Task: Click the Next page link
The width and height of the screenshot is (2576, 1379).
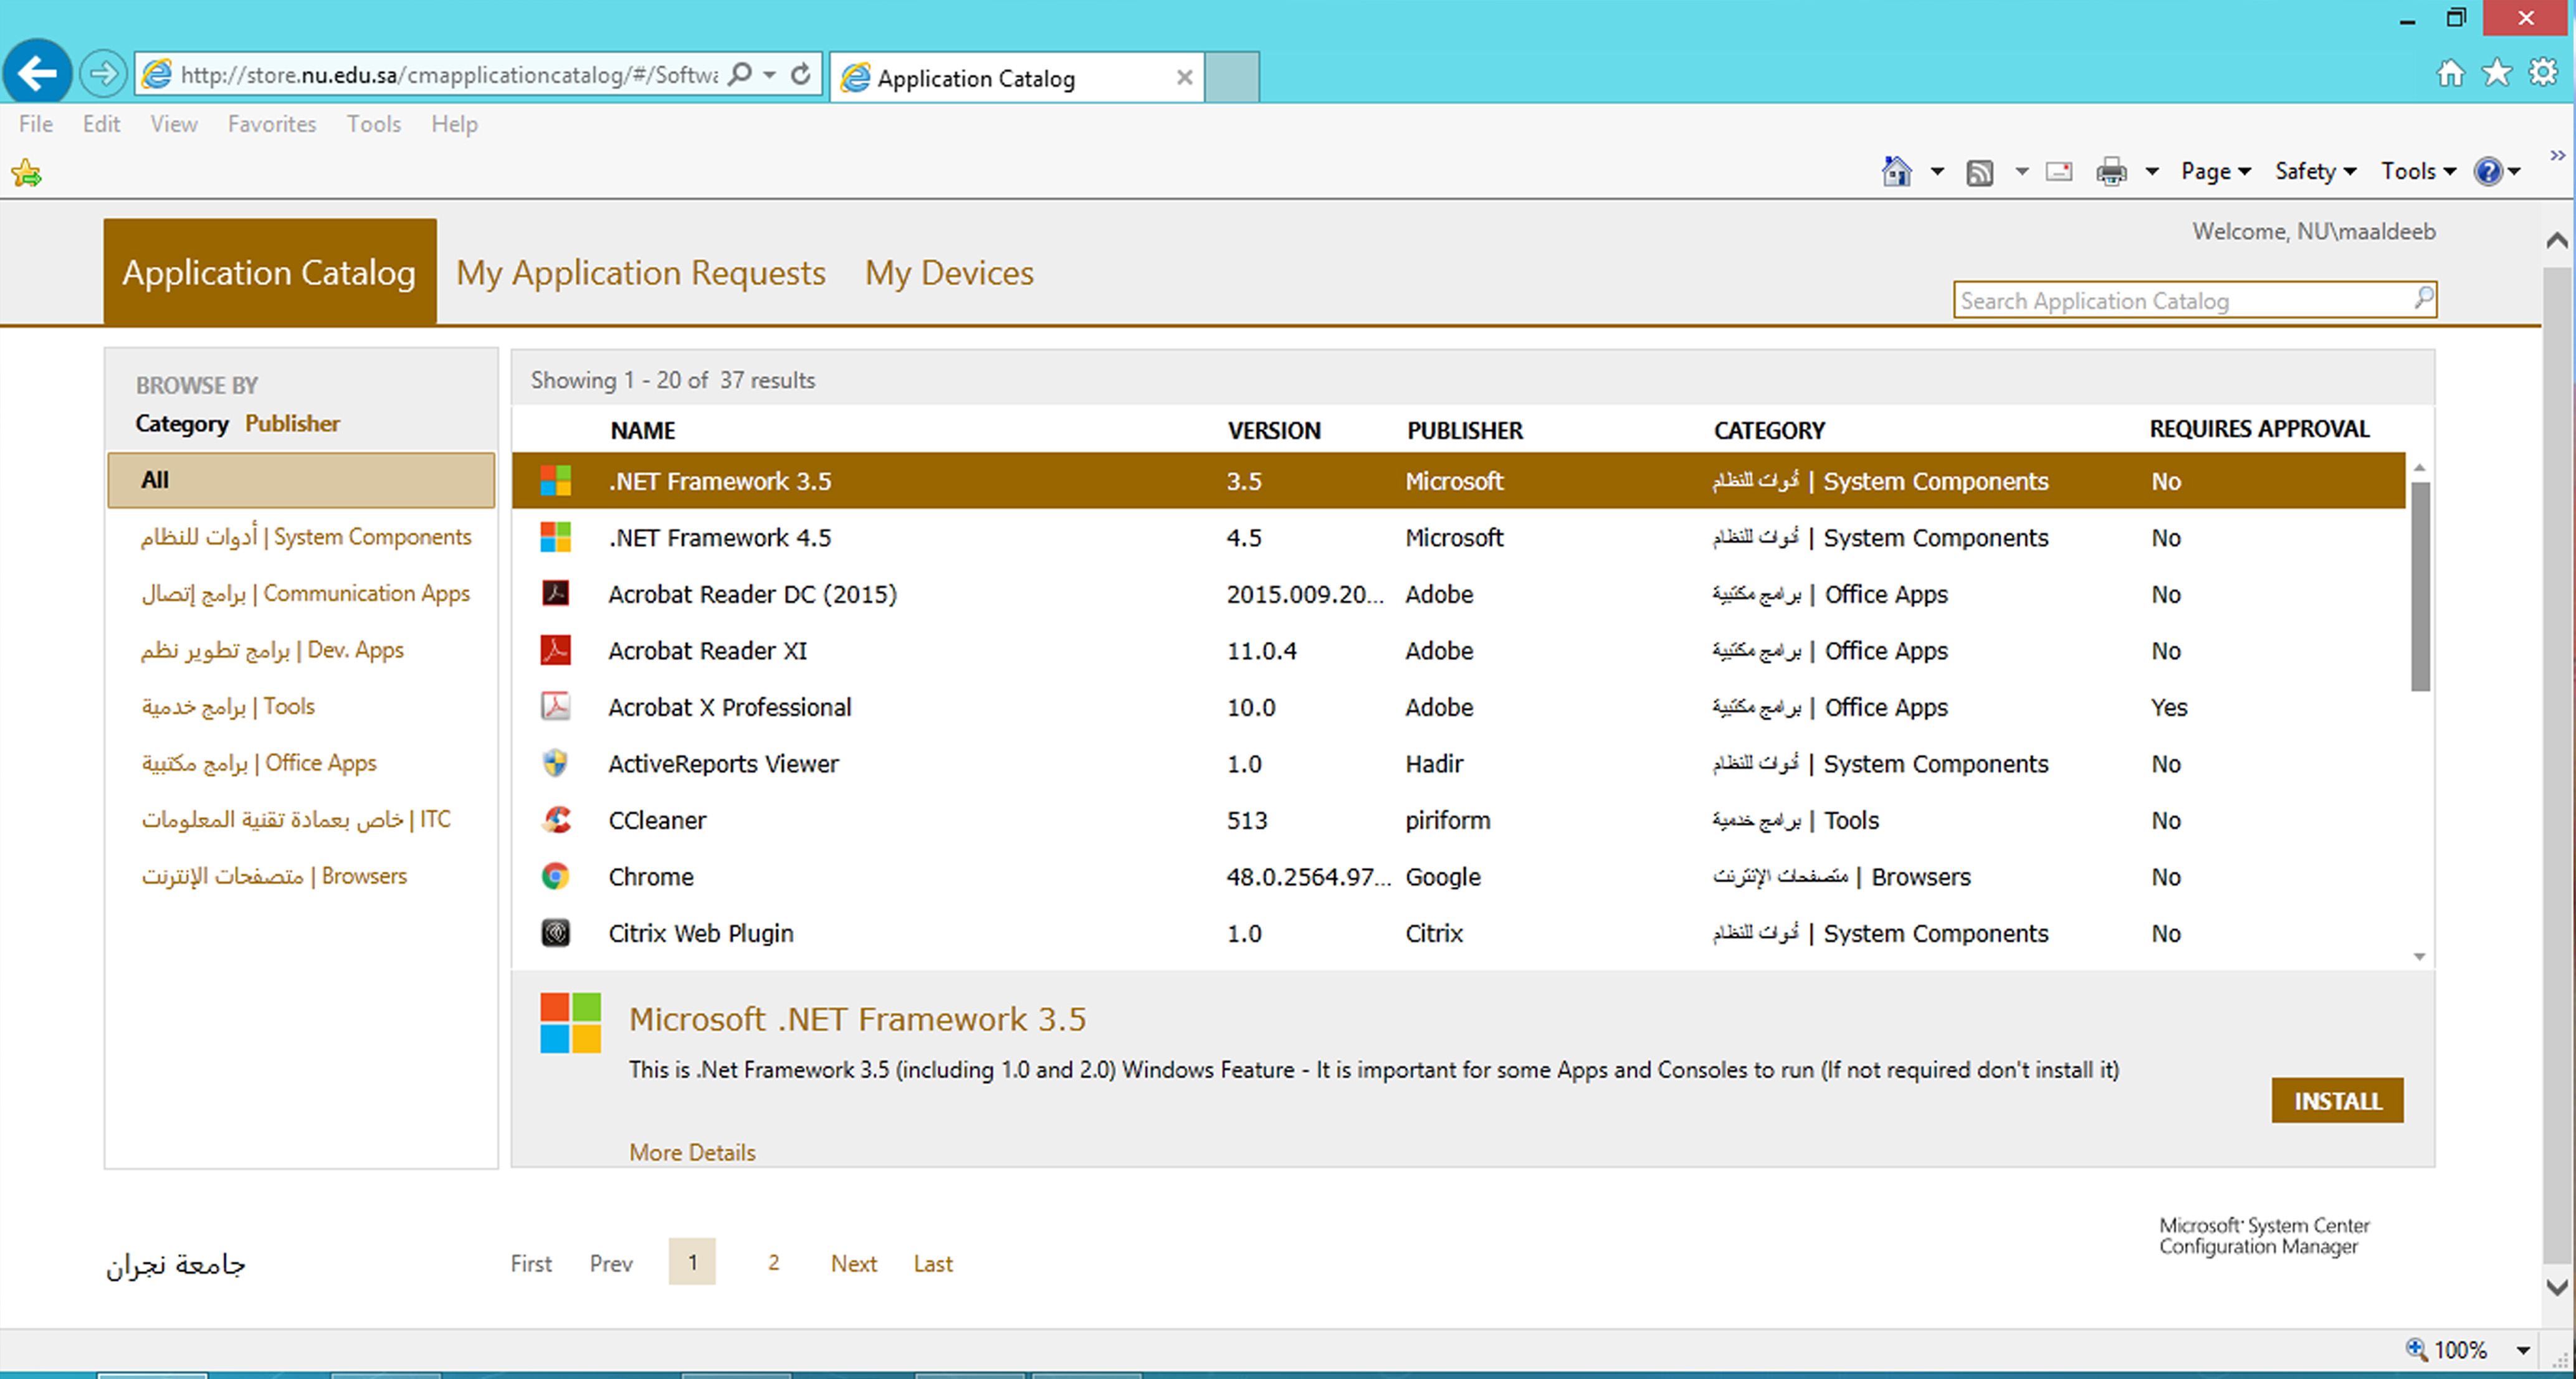Action: pyautogui.click(x=854, y=1263)
